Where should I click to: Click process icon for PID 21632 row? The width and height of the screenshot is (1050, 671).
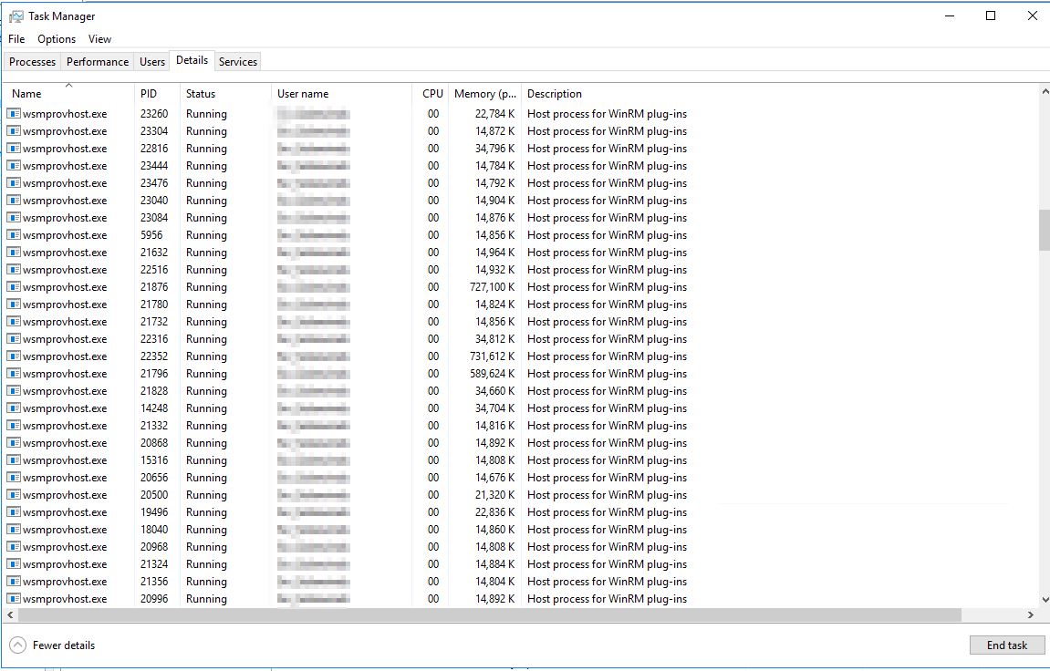[14, 253]
